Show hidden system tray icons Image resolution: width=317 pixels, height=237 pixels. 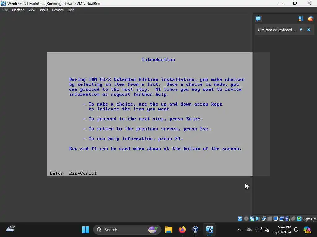pos(239,230)
